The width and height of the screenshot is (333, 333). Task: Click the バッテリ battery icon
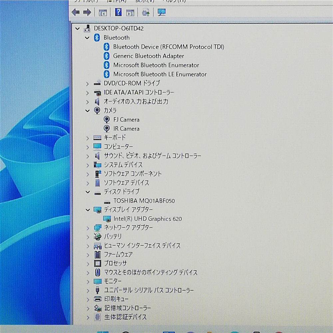click(98, 236)
